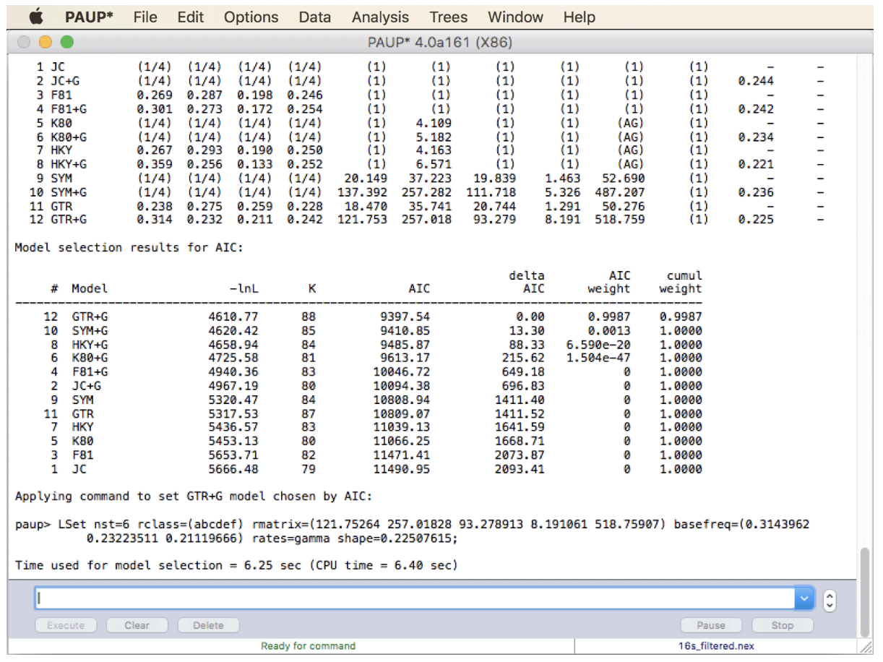The width and height of the screenshot is (883, 662).
Task: Open the Options menu
Action: pos(251,17)
